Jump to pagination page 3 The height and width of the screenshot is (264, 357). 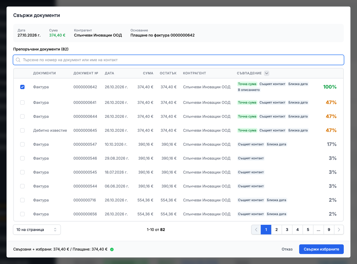[x=287, y=230]
